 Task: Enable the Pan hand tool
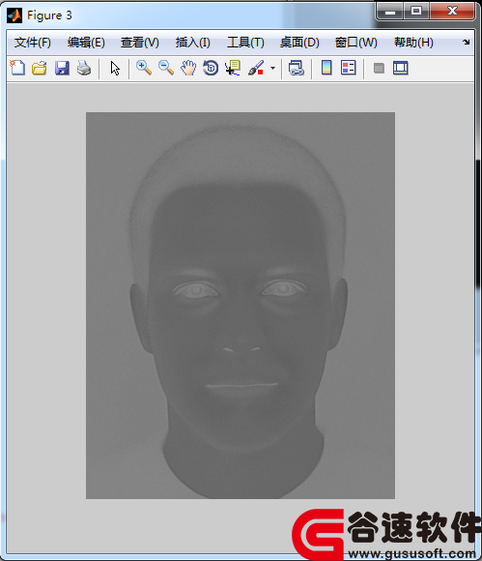click(188, 68)
